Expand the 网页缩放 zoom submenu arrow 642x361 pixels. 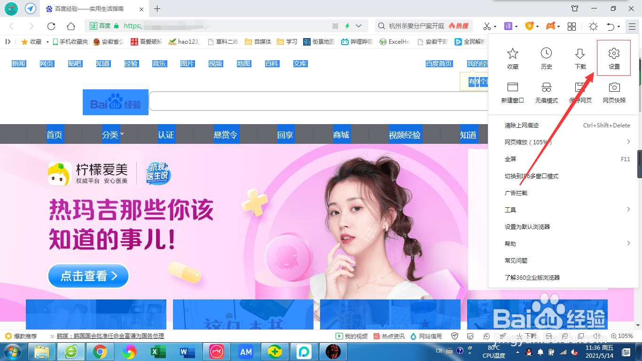[x=629, y=141]
